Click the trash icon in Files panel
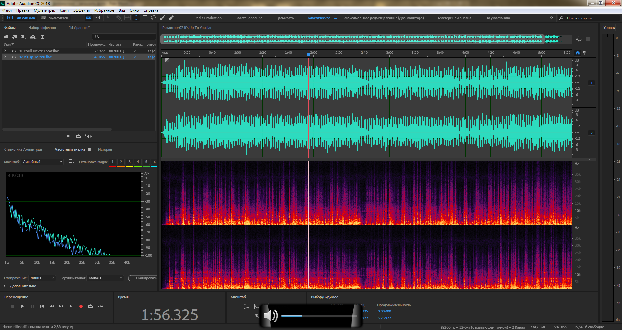This screenshot has height=330, width=622. pos(42,37)
